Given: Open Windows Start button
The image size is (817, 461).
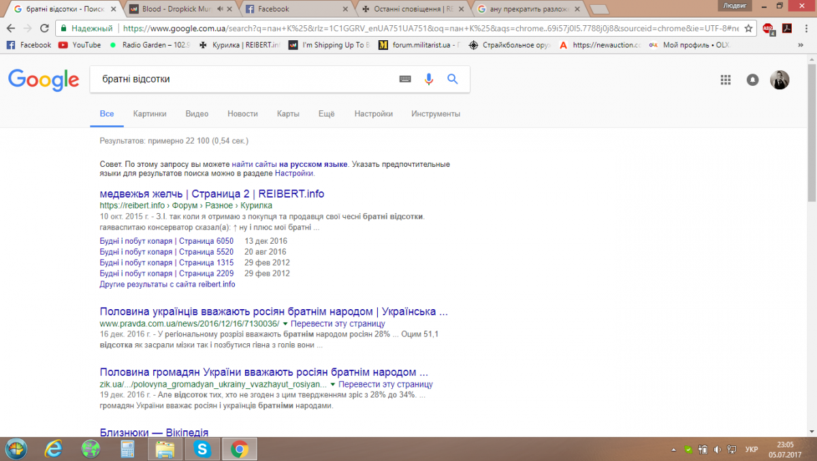Looking at the screenshot, I should (x=16, y=449).
